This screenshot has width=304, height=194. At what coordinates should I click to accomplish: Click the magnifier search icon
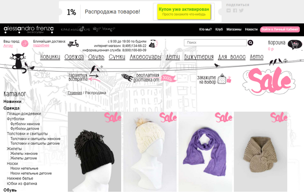[250, 43]
